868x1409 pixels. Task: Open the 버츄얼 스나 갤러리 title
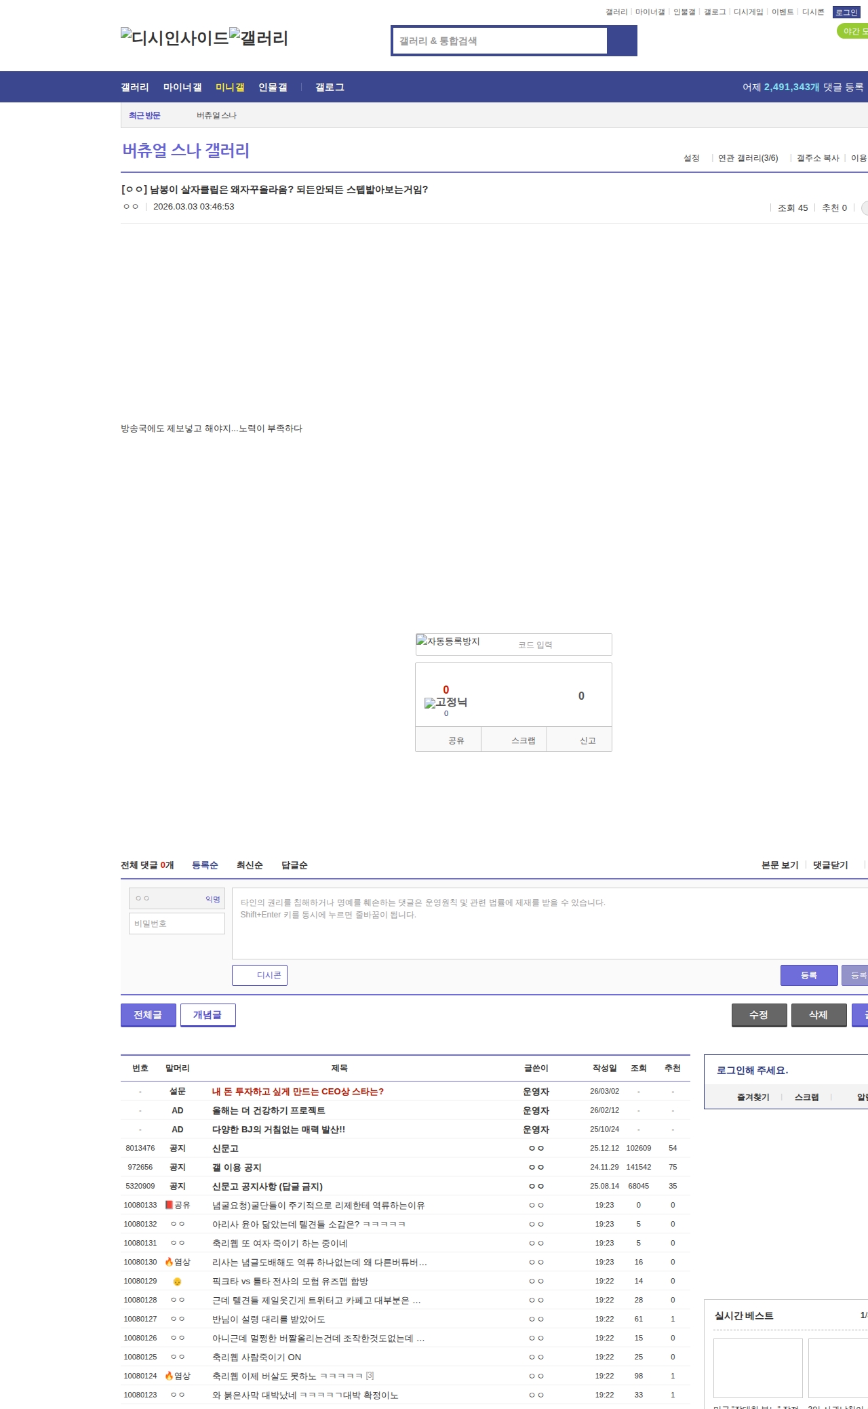(x=186, y=150)
